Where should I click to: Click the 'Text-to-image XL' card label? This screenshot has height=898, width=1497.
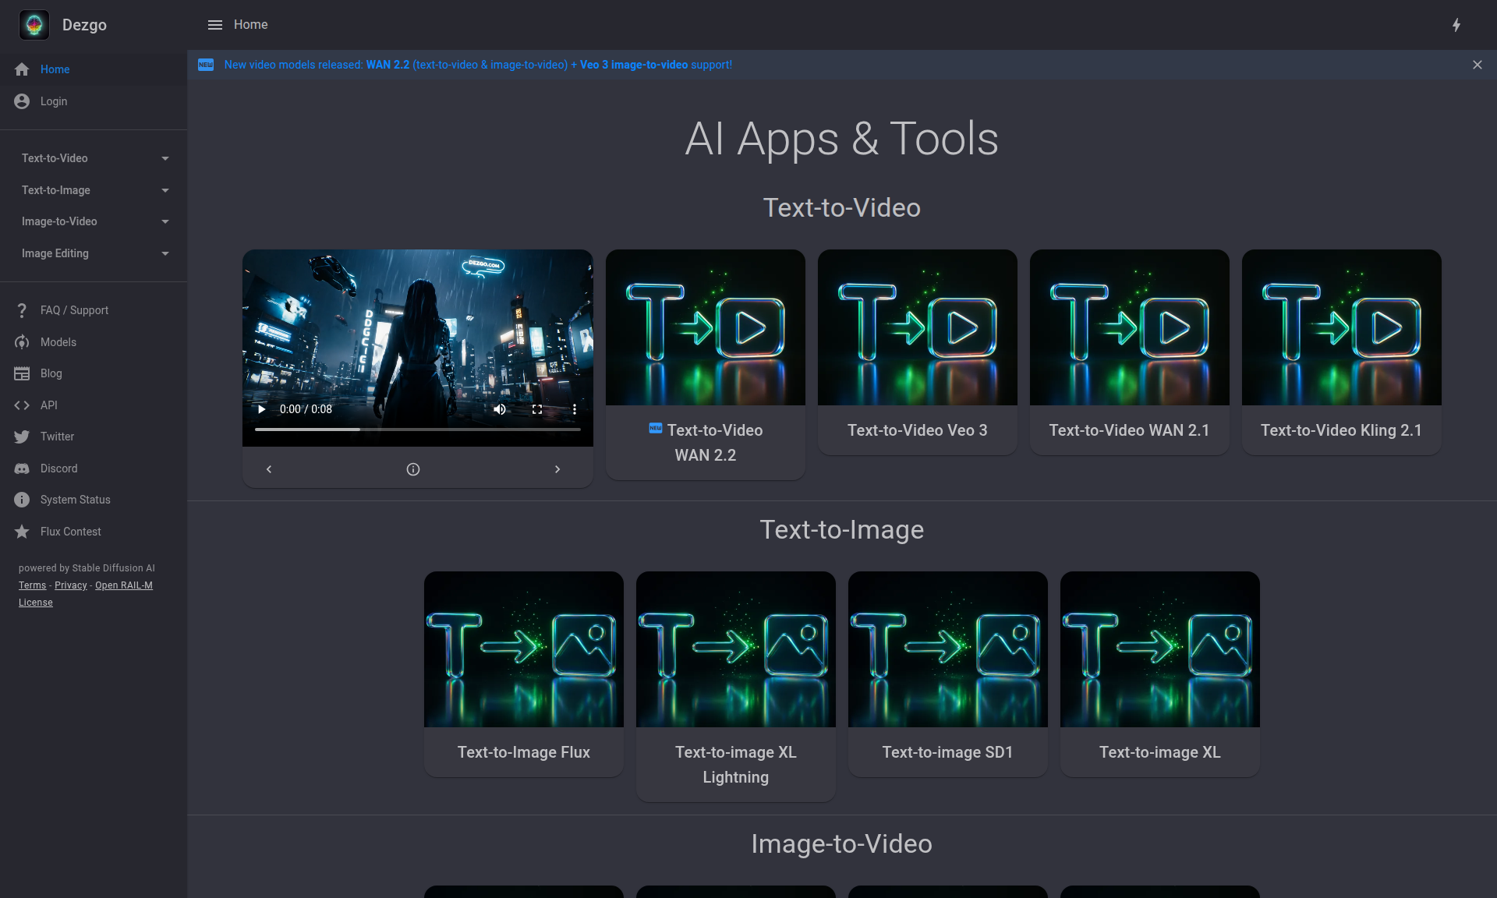(1160, 752)
